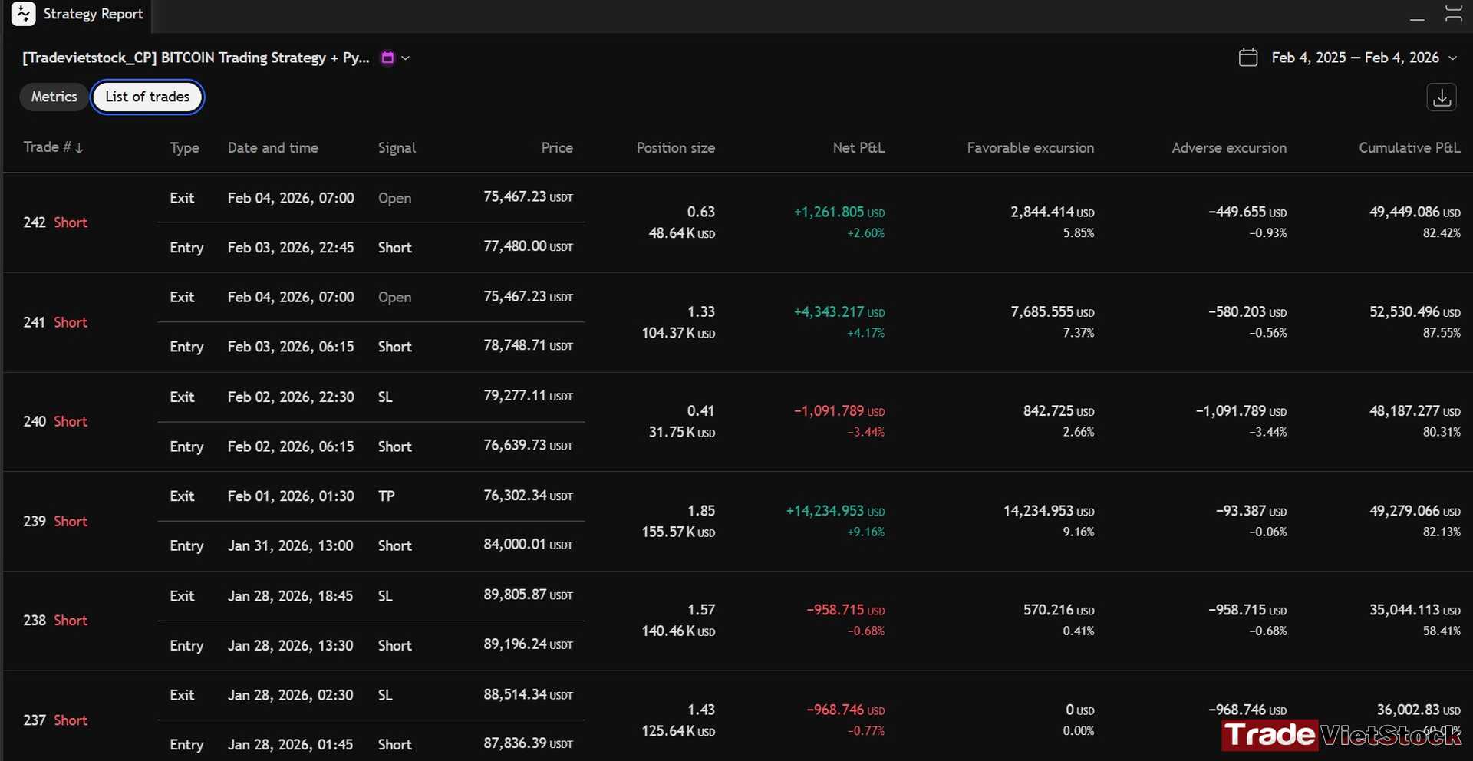This screenshot has height=761, width=1473.
Task: Click cumulative P&L 52,530.496 USD
Action: click(x=1415, y=312)
